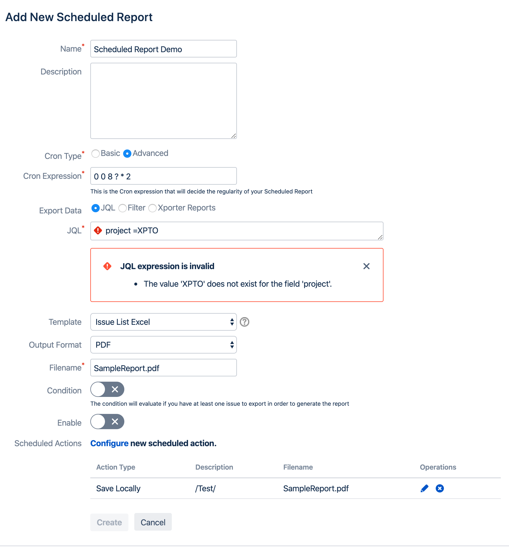Click the Configure link for scheduled action
This screenshot has height=547, width=509.
coord(109,443)
